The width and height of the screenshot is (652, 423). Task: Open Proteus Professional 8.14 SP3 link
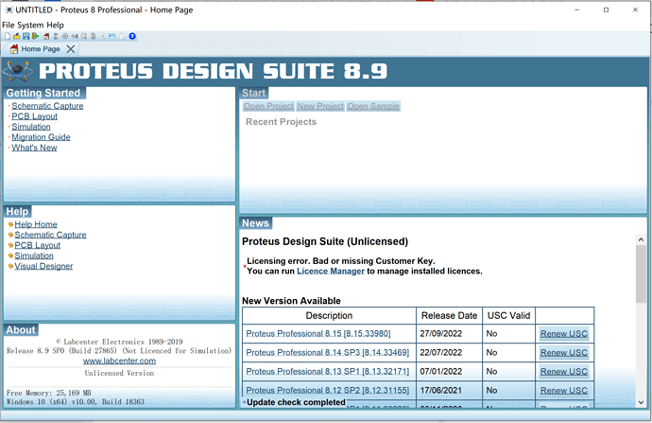[x=327, y=353]
